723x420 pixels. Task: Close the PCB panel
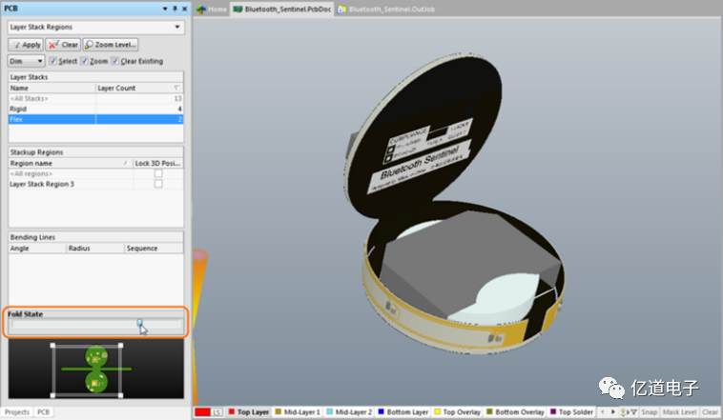coord(182,9)
